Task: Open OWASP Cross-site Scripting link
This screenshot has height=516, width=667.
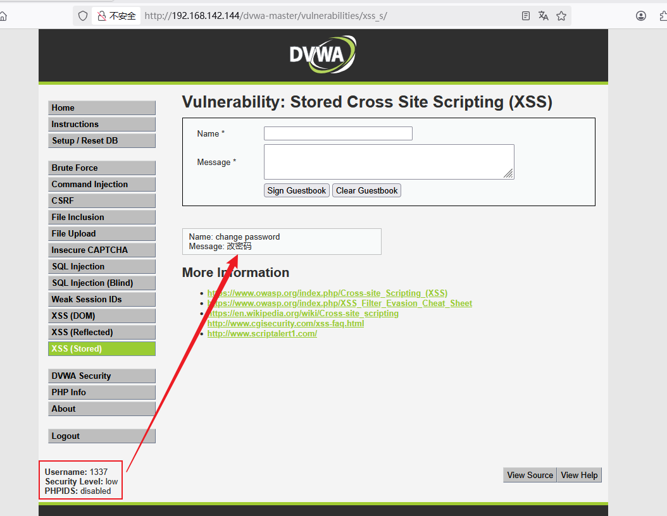Action: point(327,293)
